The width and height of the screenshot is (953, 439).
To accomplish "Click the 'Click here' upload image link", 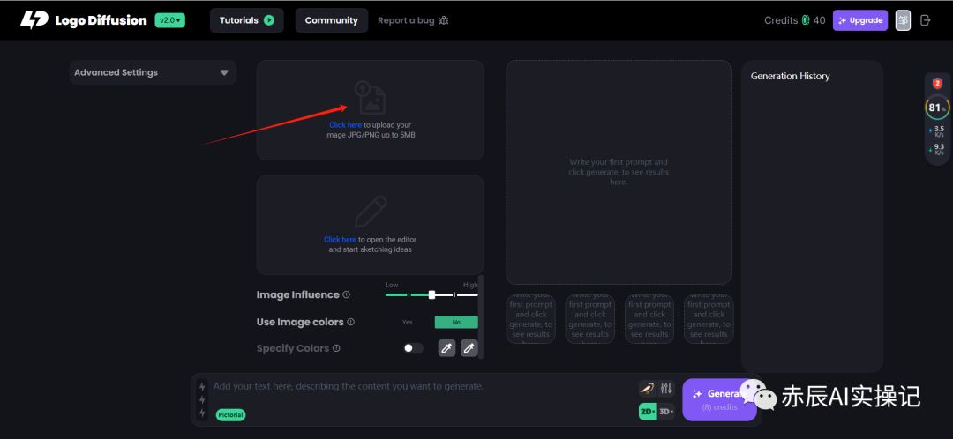I will [x=345, y=125].
